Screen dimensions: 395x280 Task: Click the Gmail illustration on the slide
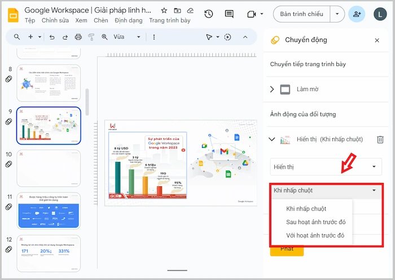coord(224,151)
